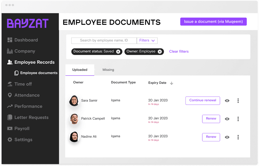Click the Time off palm tree icon
Image resolution: width=259 pixels, height=166 pixels.
click(x=10, y=84)
